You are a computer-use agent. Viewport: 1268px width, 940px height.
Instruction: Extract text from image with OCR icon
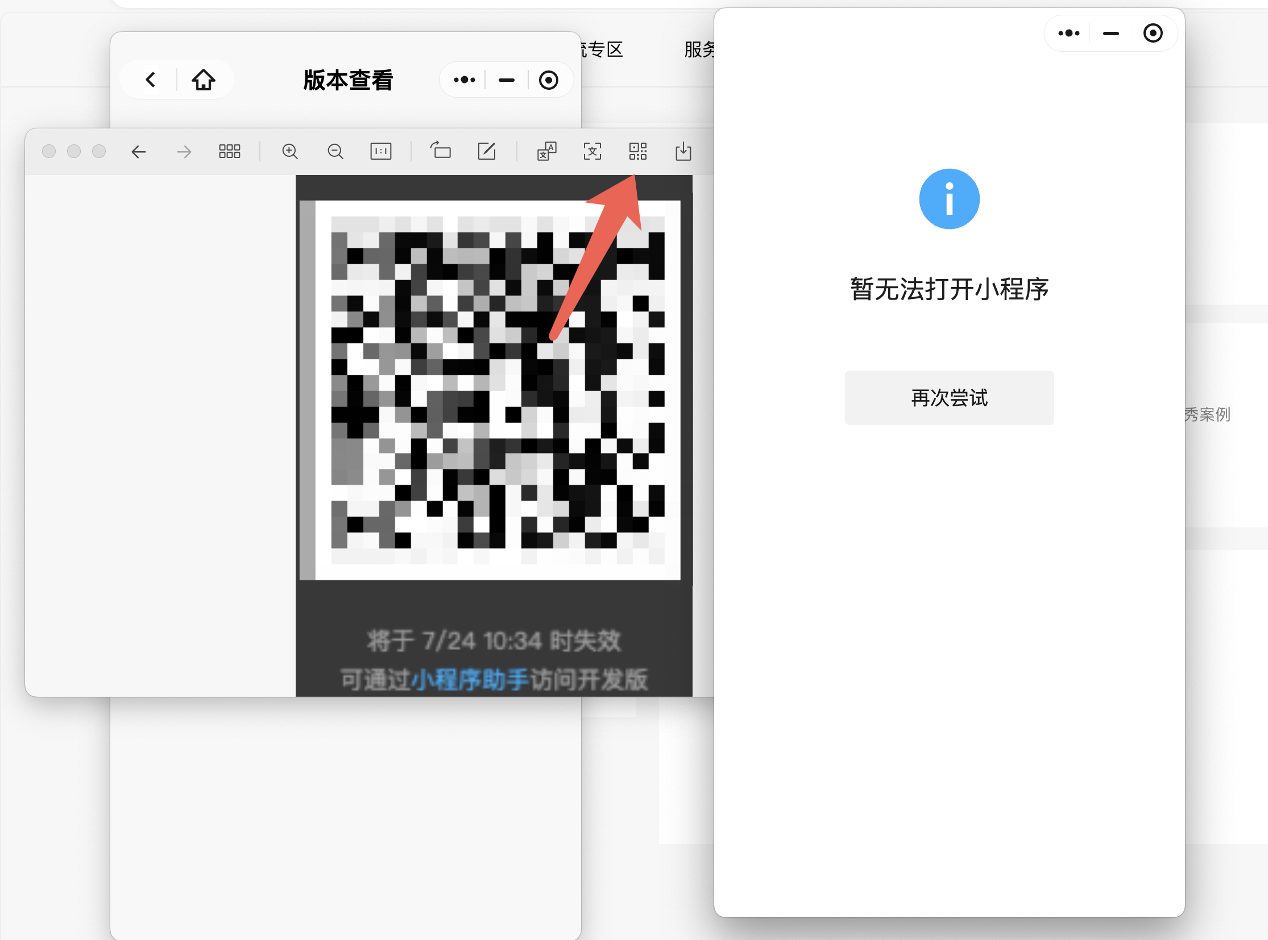[592, 151]
